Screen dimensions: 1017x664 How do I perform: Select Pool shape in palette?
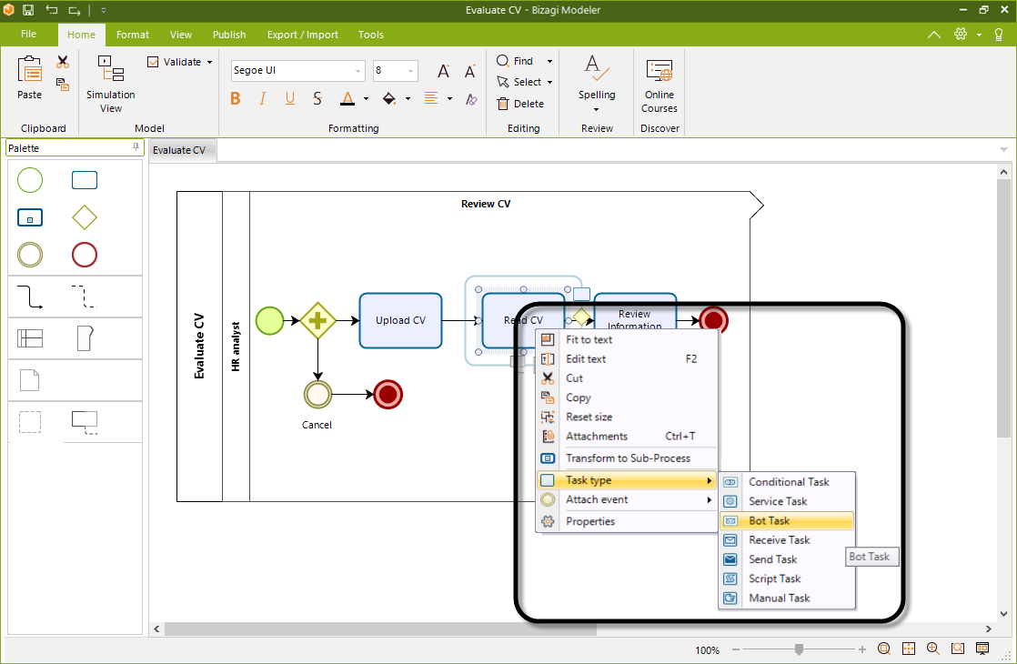pyautogui.click(x=30, y=337)
